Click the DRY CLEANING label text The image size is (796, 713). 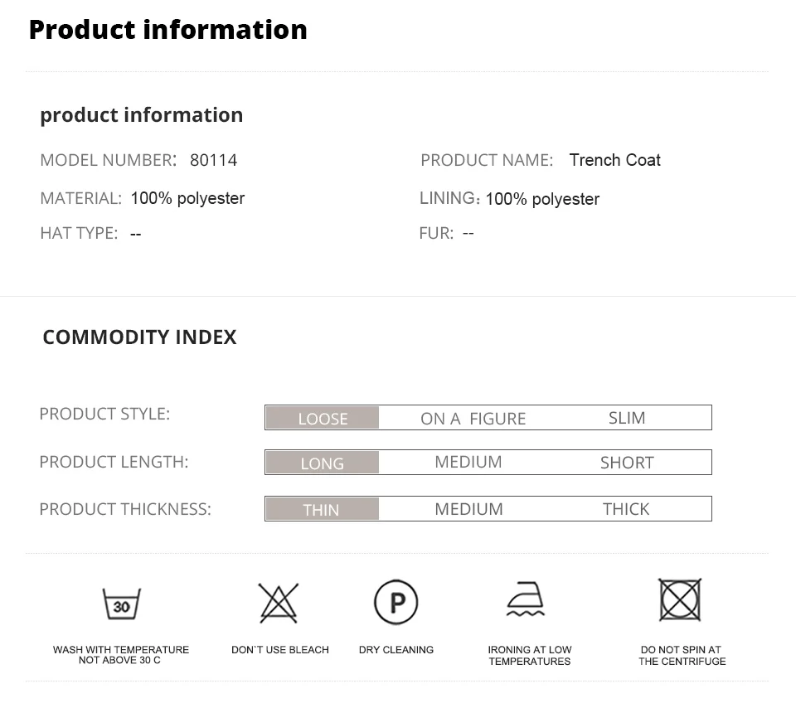(x=396, y=650)
